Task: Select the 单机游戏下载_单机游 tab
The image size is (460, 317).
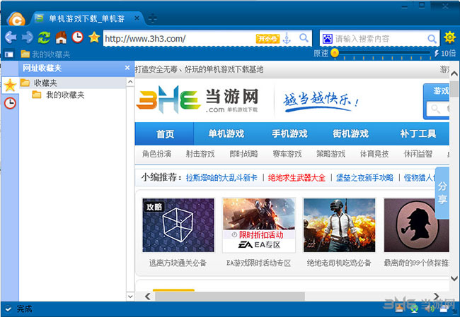Action: click(87, 19)
